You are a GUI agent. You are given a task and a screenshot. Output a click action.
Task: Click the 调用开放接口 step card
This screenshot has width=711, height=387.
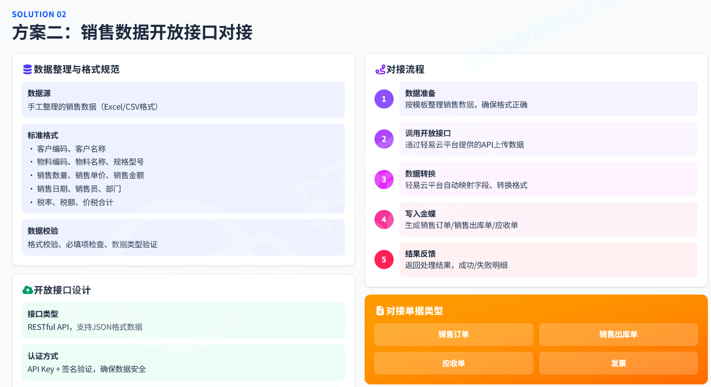tap(548, 139)
